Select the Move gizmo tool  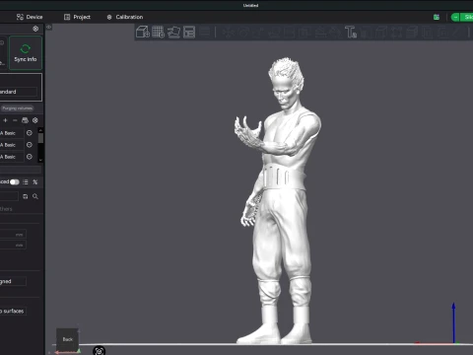click(228, 33)
